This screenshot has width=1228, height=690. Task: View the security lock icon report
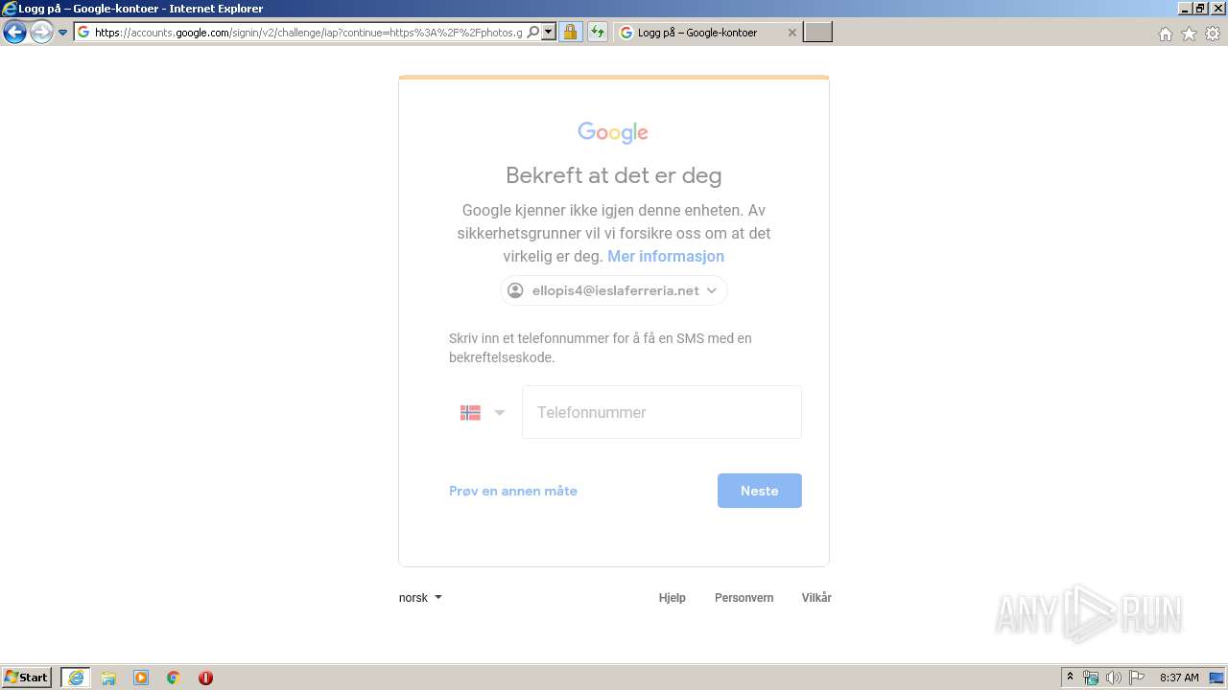(570, 33)
